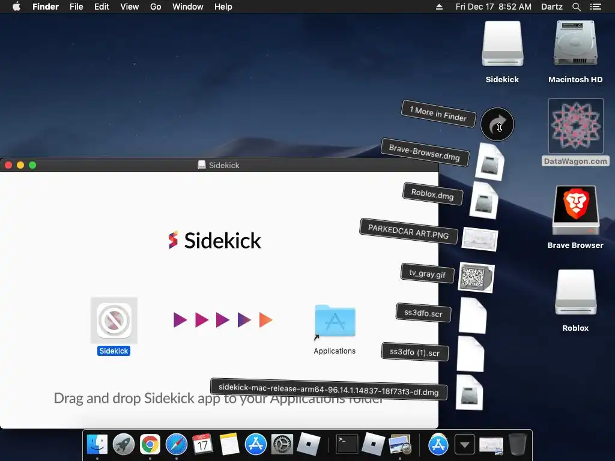This screenshot has width=615, height=461.
Task: Open the Macintosh HD drive icon
Action: pyautogui.click(x=575, y=43)
